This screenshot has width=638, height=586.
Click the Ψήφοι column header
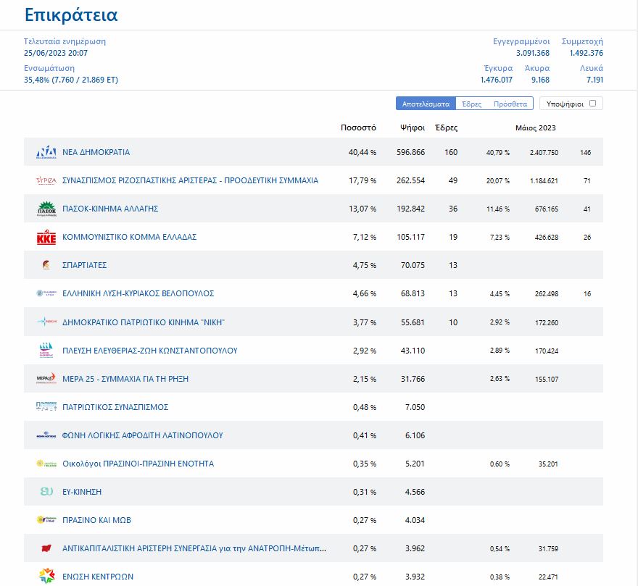click(x=413, y=127)
